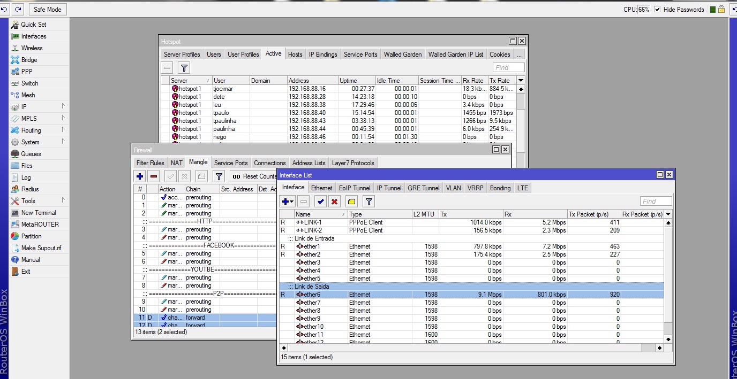The height and width of the screenshot is (379, 737).
Task: Click the Find field in the Interface List
Action: coord(656,202)
